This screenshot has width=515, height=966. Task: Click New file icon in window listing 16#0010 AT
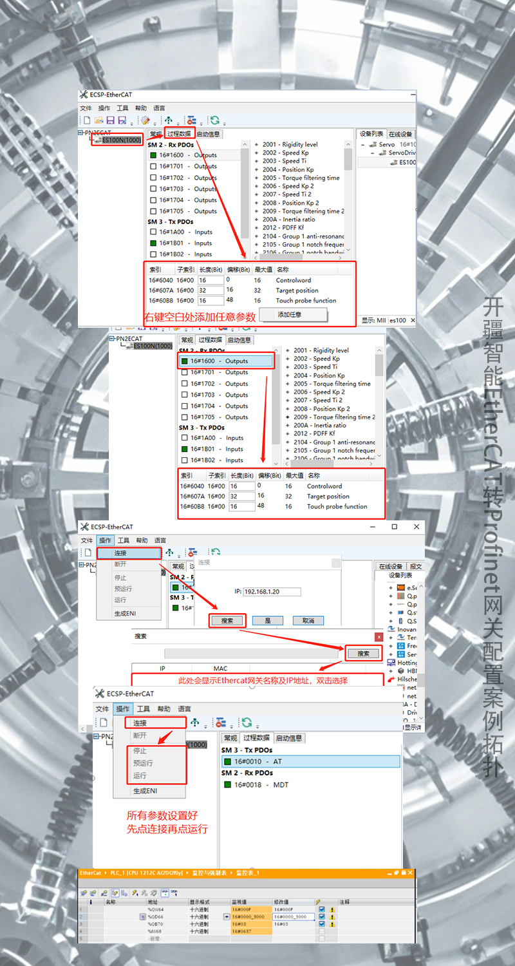(x=104, y=723)
